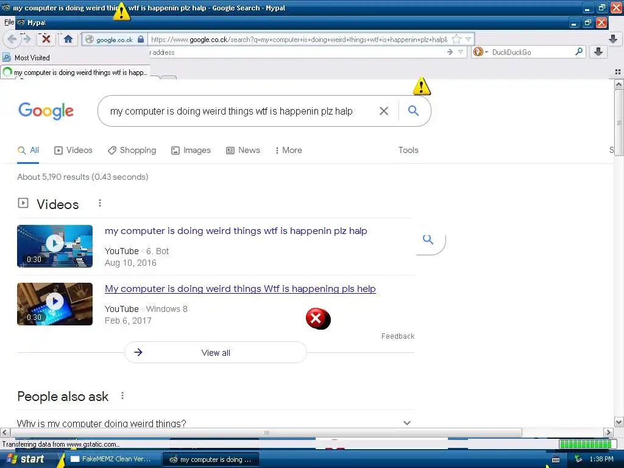Screen dimensions: 624x468
Task: Click the horizontal scrollbar thumb
Action: point(266,432)
